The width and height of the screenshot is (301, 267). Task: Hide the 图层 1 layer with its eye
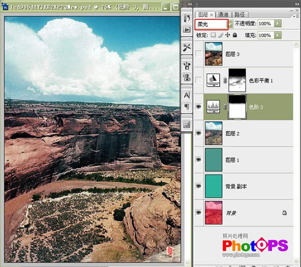[199, 159]
